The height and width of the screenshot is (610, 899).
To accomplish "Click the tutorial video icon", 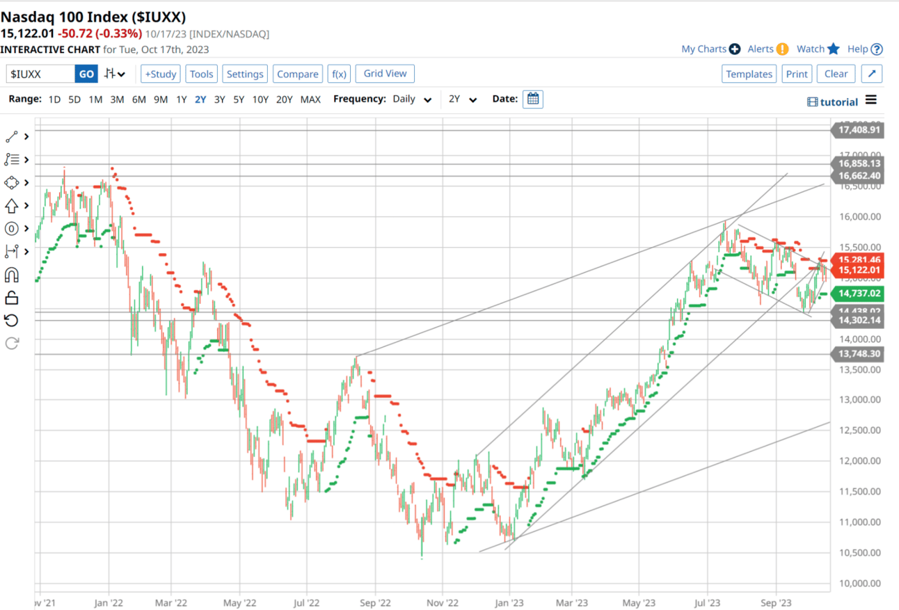I will [813, 102].
